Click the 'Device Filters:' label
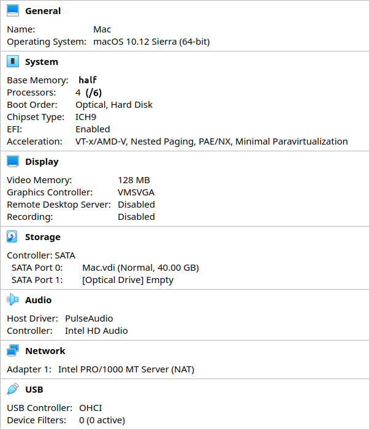Image resolution: width=369 pixels, height=430 pixels. pos(37,420)
